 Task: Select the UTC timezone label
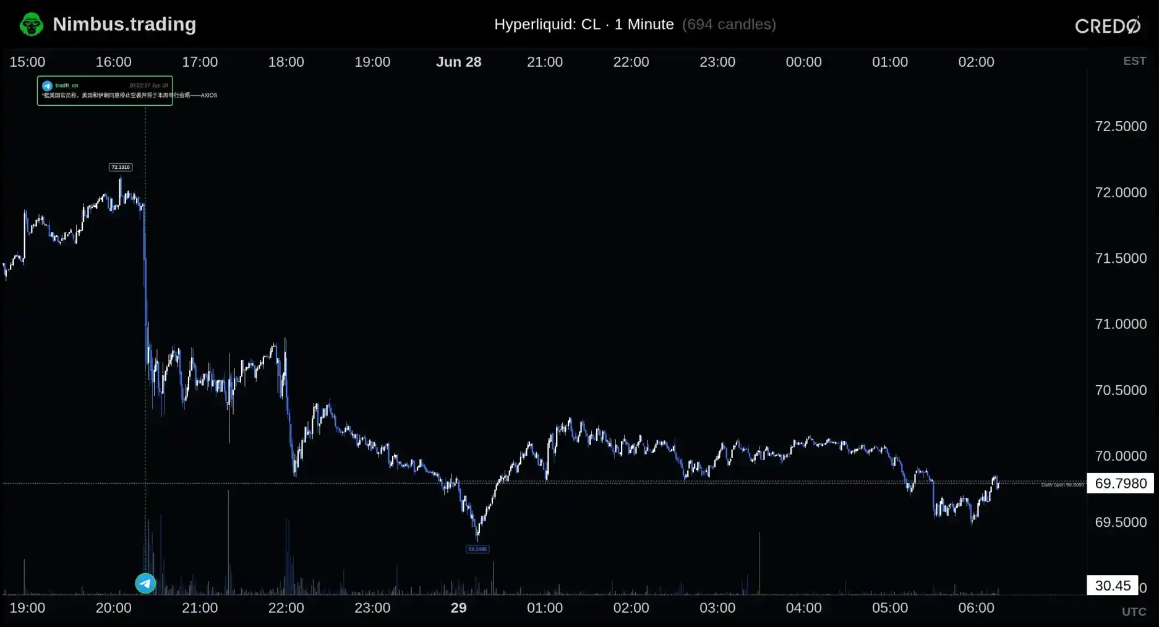click(x=1134, y=612)
